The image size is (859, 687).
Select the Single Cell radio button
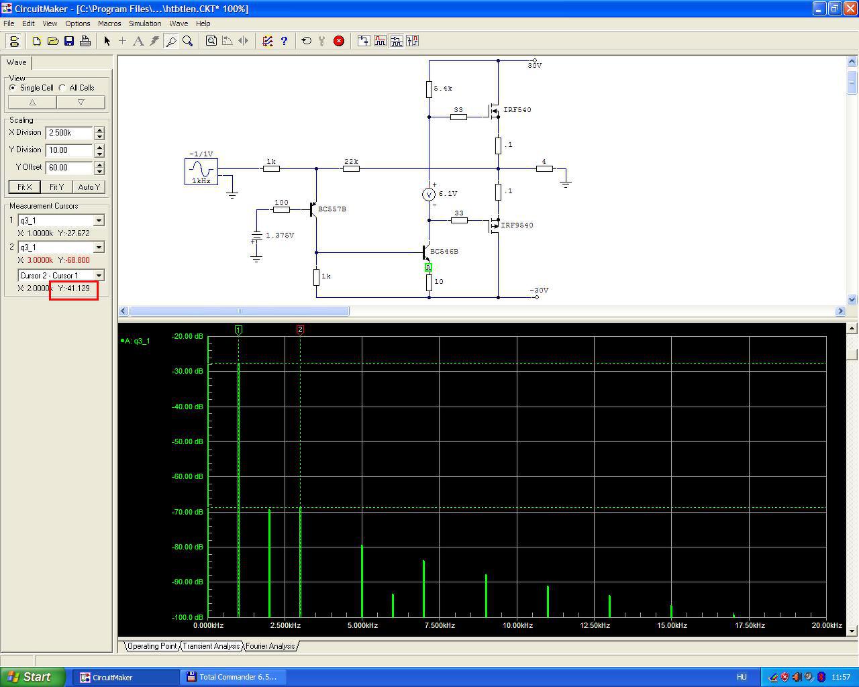point(13,88)
